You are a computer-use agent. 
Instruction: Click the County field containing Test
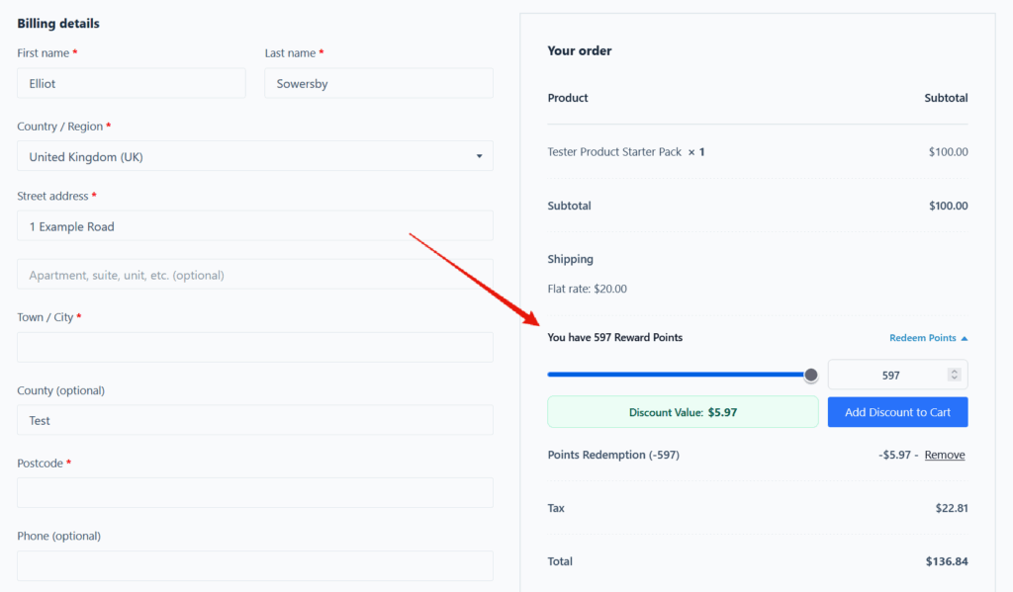coord(254,420)
